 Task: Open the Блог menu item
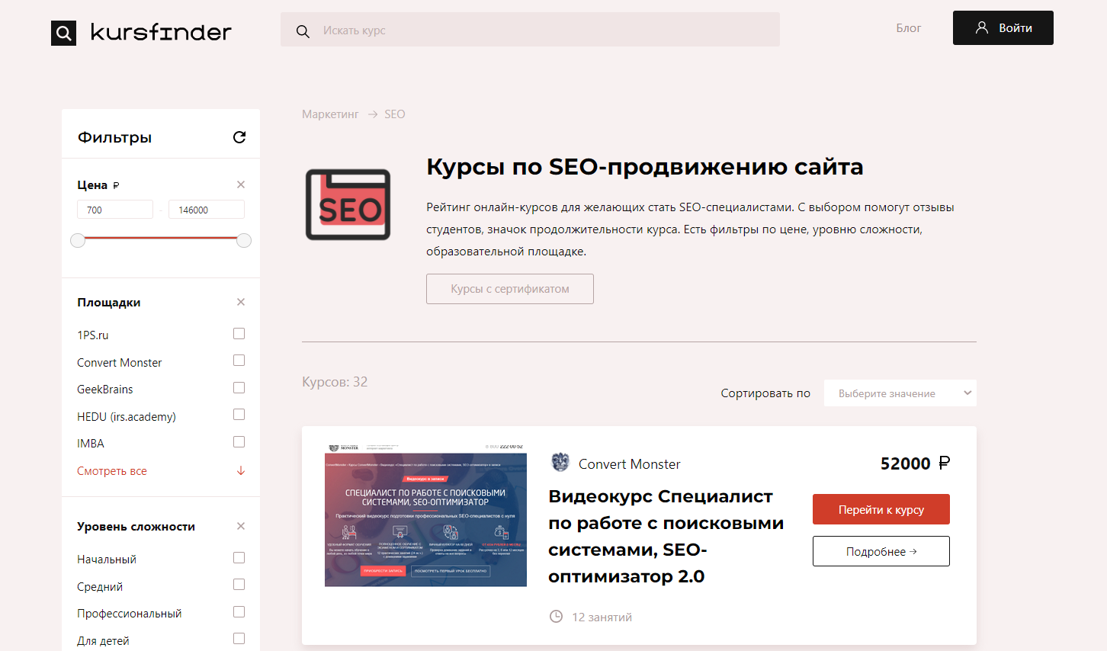pyautogui.click(x=909, y=27)
